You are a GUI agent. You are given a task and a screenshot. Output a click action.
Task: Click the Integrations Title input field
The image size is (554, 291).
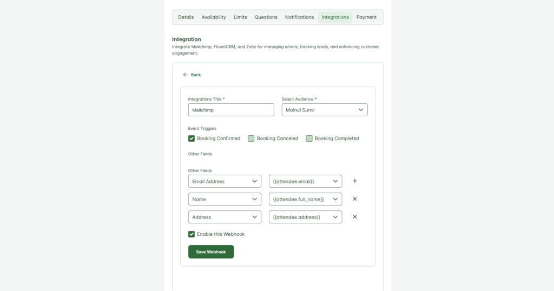point(231,110)
